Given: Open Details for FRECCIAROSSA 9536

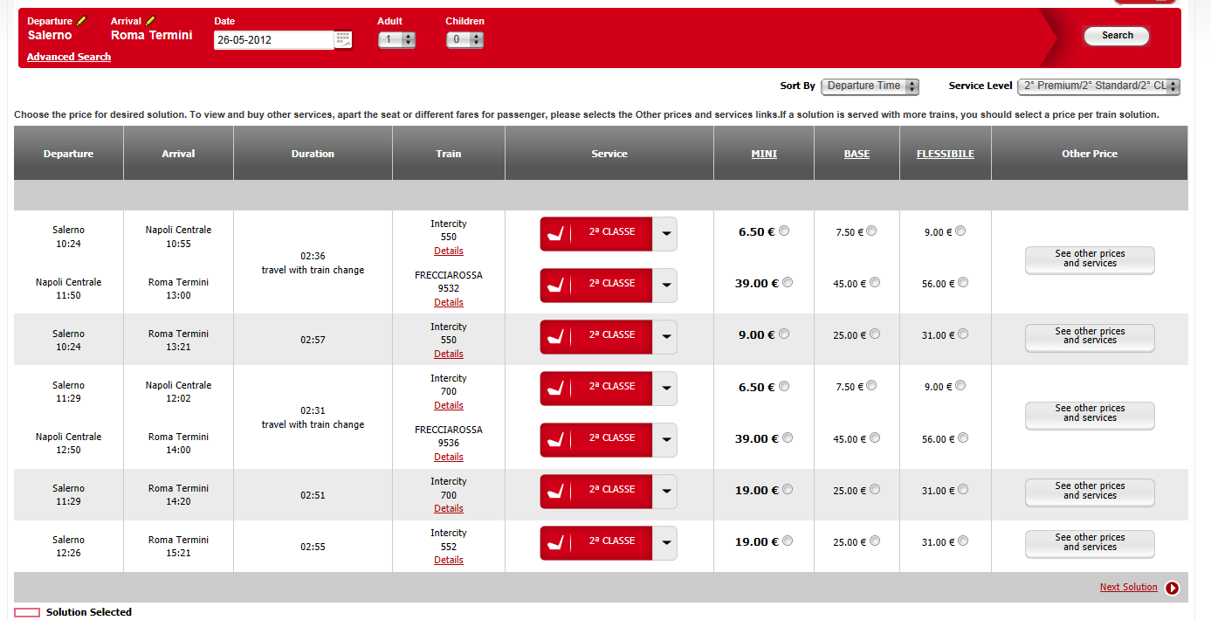Looking at the screenshot, I should 449,457.
